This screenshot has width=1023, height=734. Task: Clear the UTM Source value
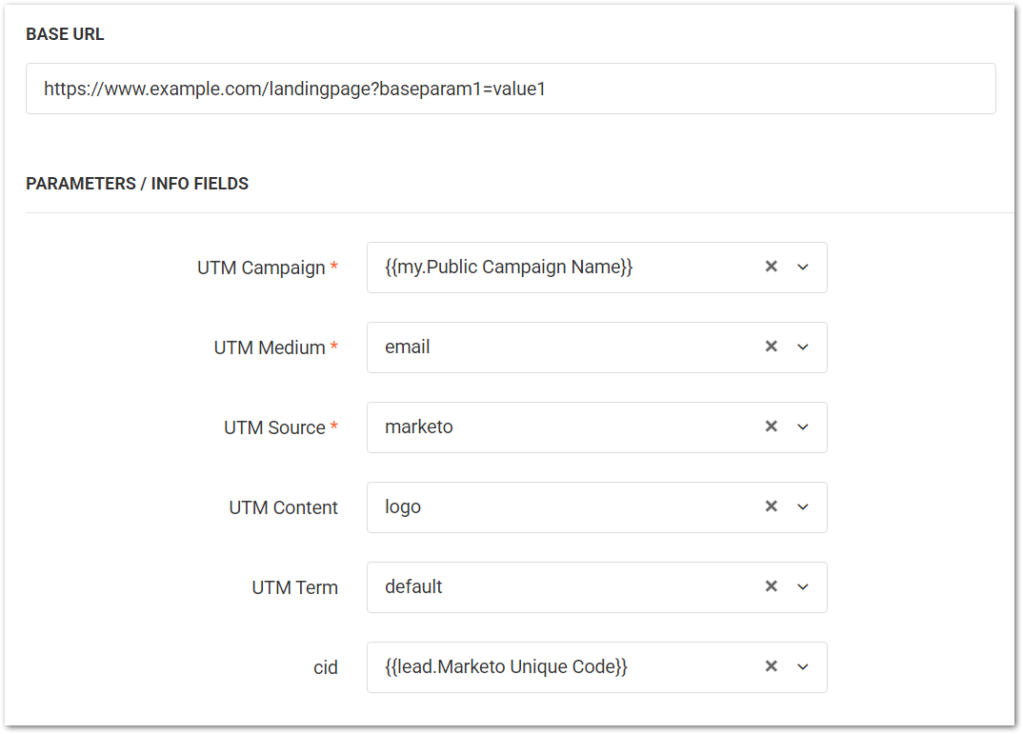tap(772, 427)
